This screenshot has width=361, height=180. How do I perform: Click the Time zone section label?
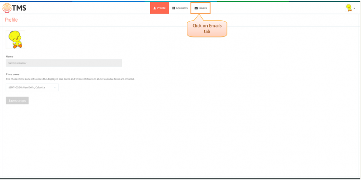pos(13,74)
